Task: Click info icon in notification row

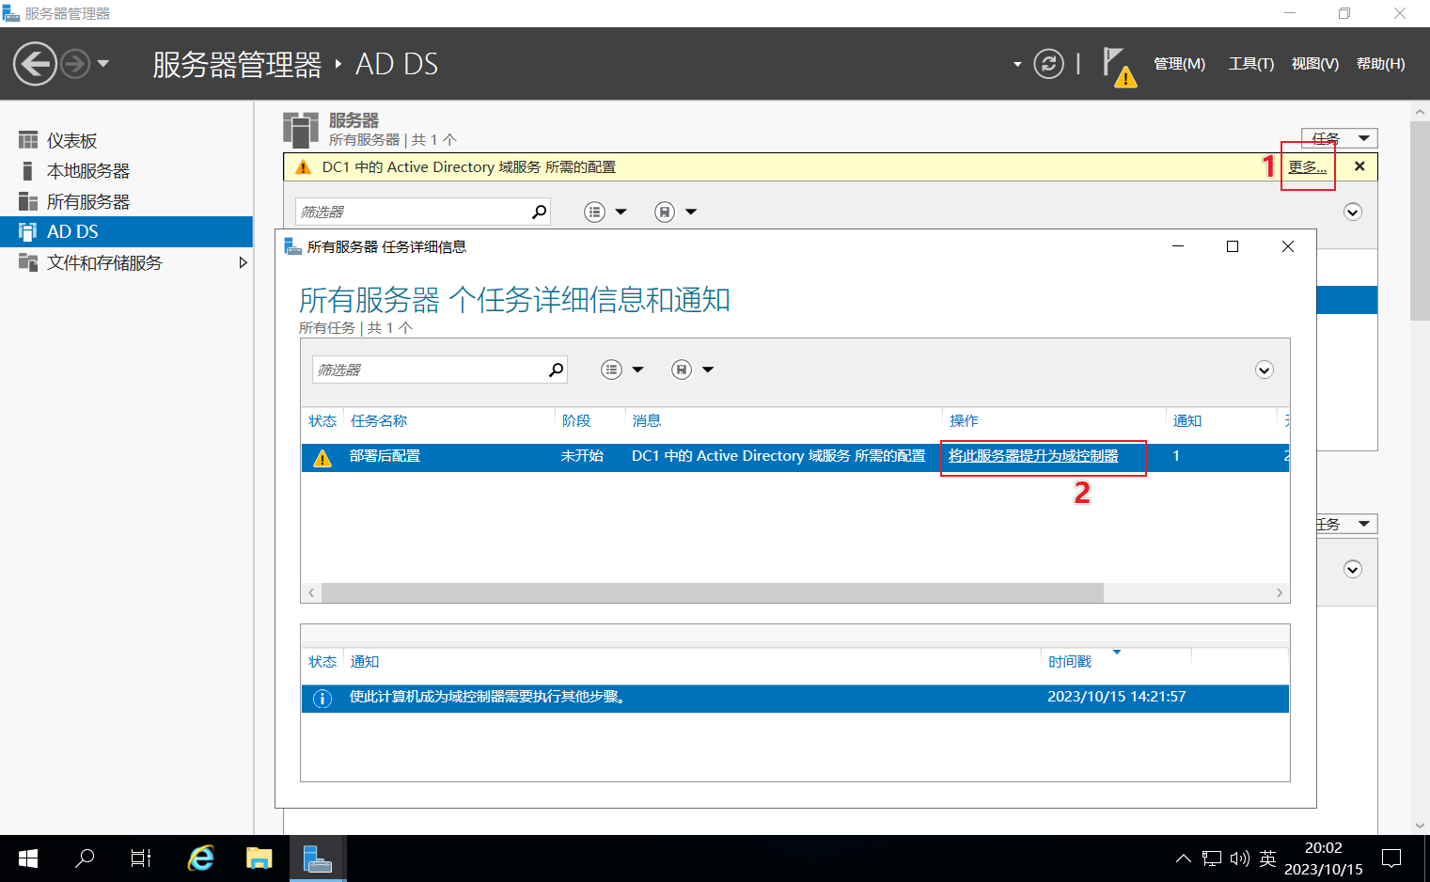Action: coord(322,699)
